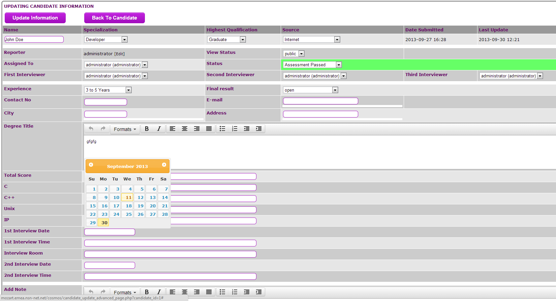Pick September 1 in the date picker

coord(92,189)
